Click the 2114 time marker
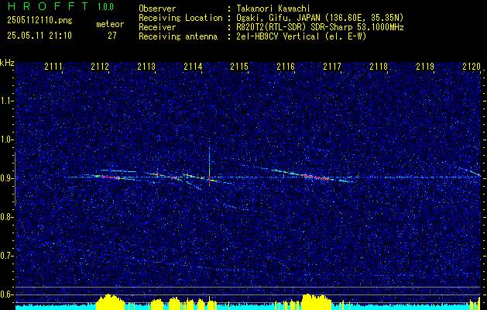 [x=193, y=67]
